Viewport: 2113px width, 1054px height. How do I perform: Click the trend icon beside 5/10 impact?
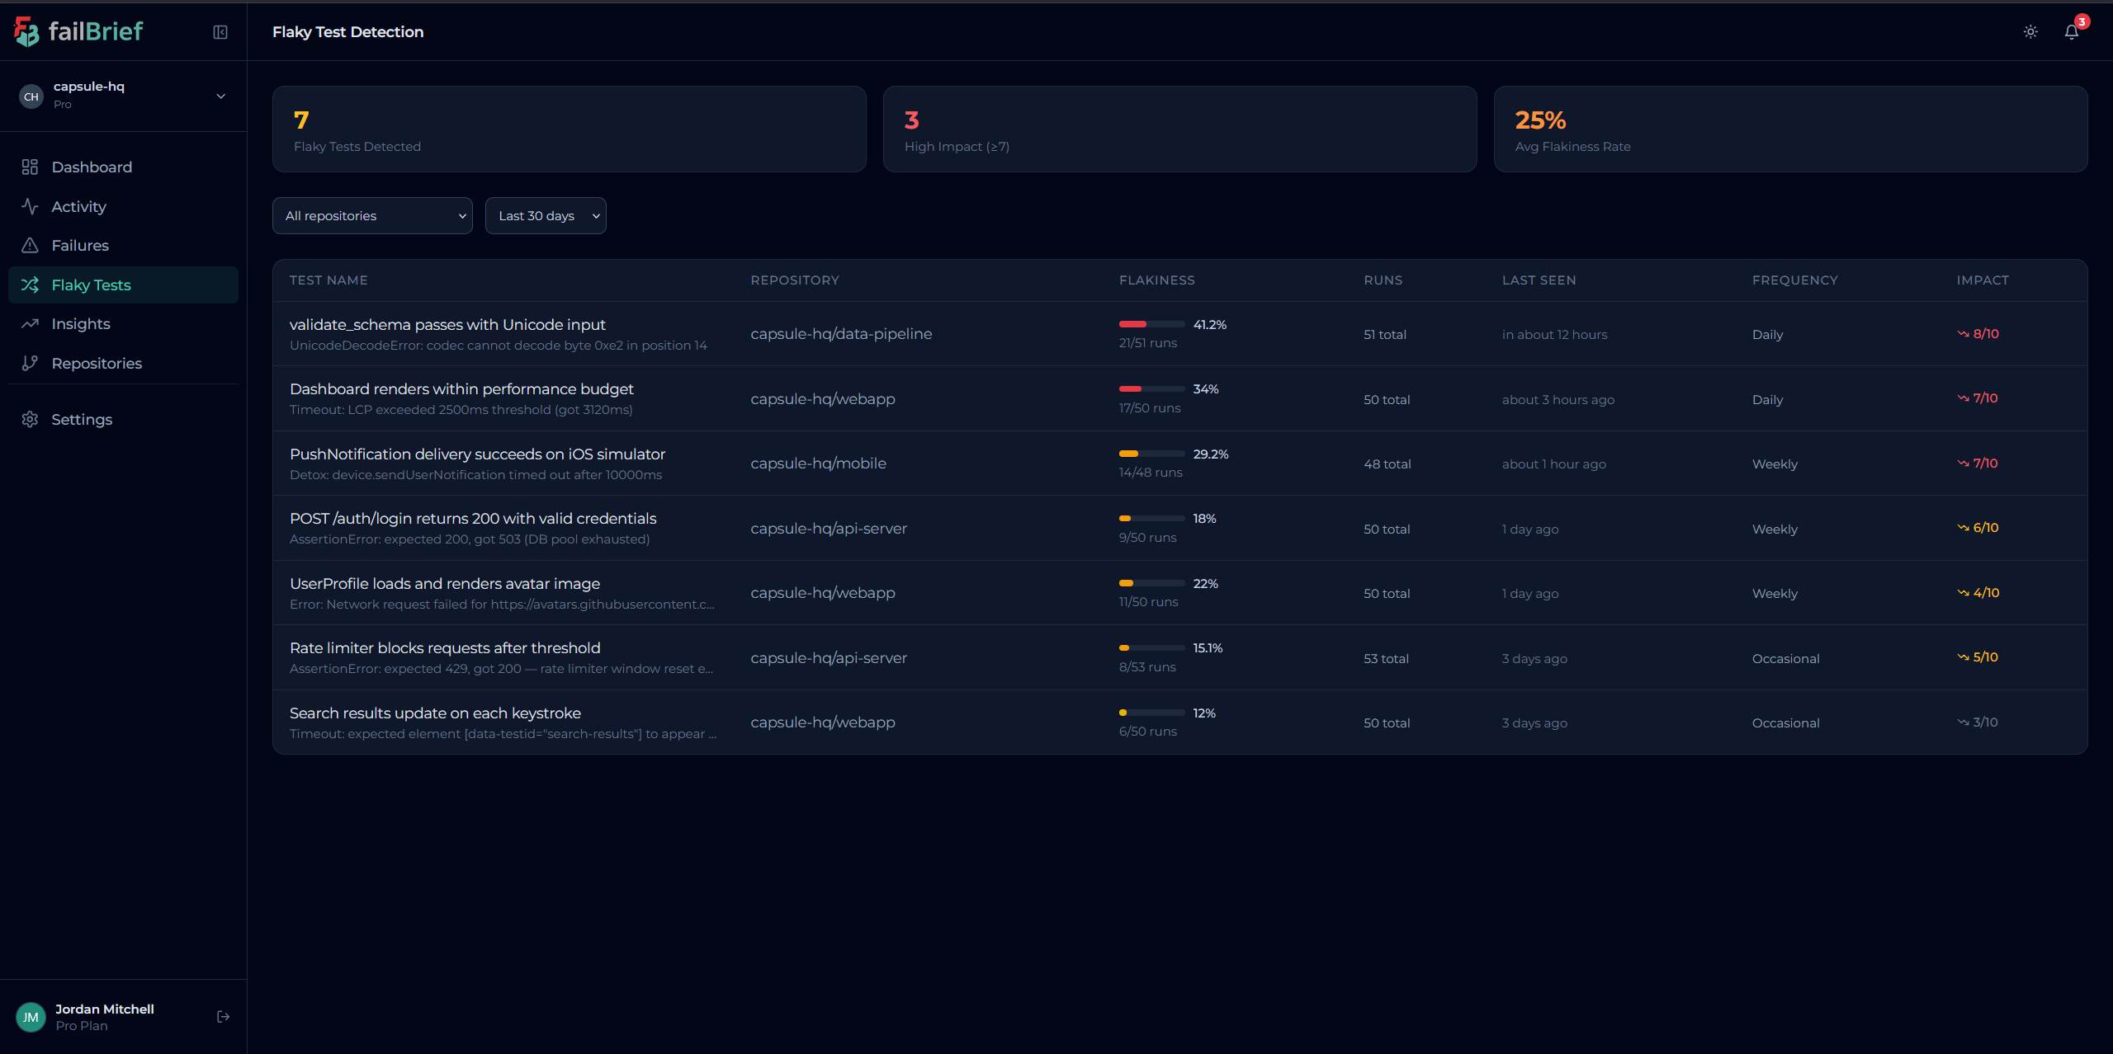[x=1963, y=657]
